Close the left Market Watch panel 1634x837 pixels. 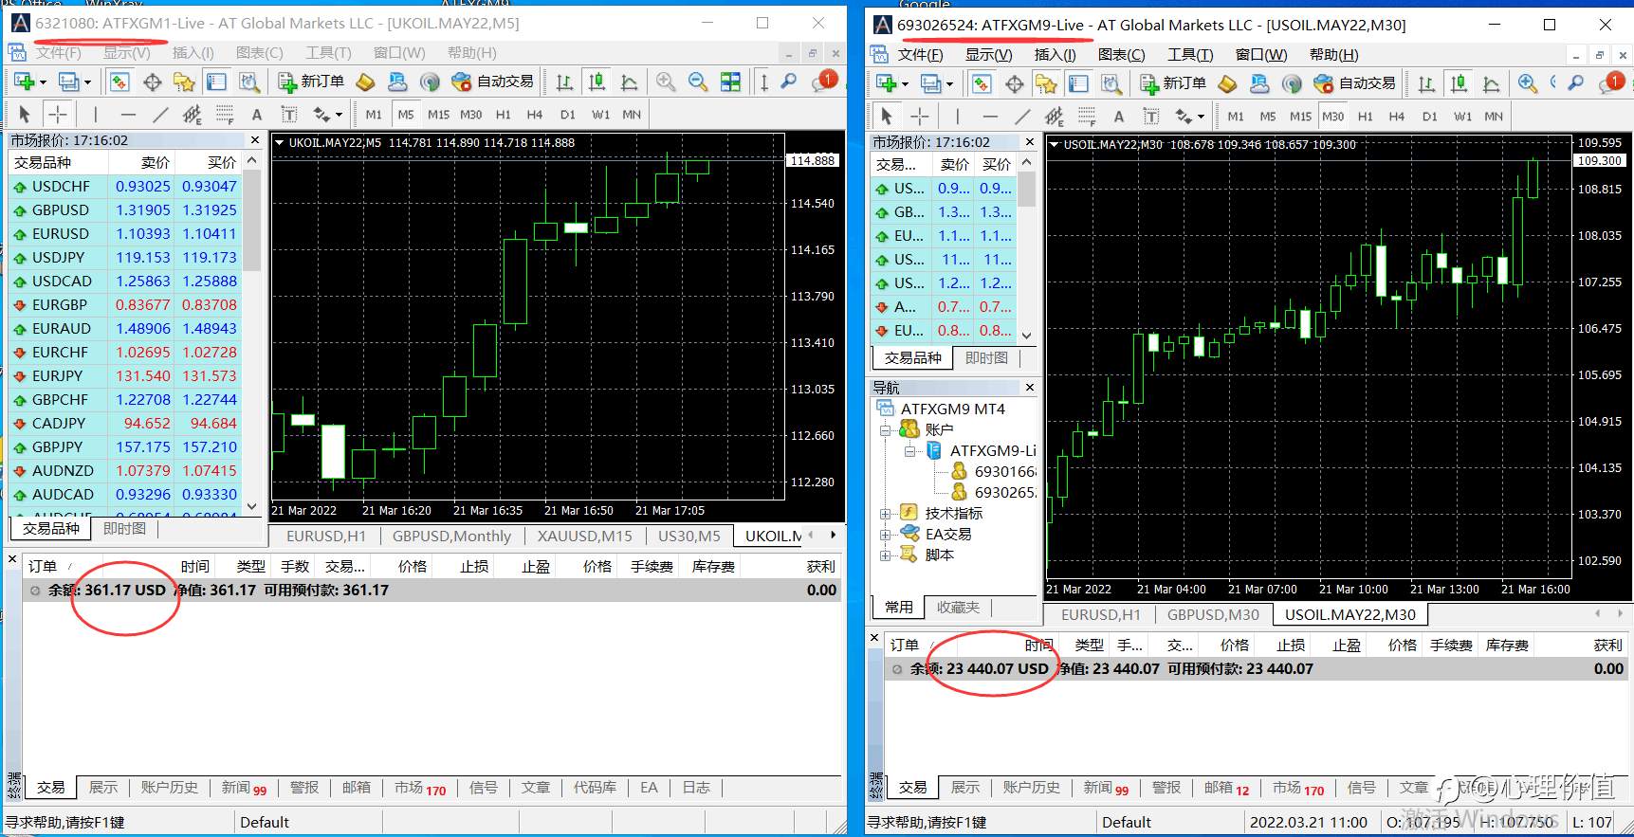tap(254, 140)
